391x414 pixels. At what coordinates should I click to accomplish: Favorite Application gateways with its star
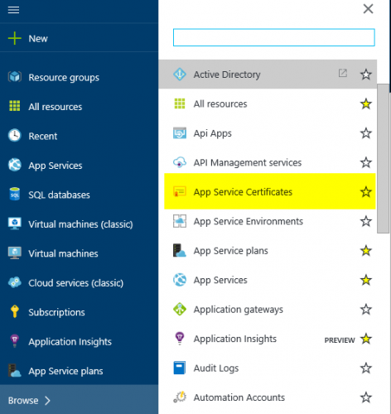point(366,309)
